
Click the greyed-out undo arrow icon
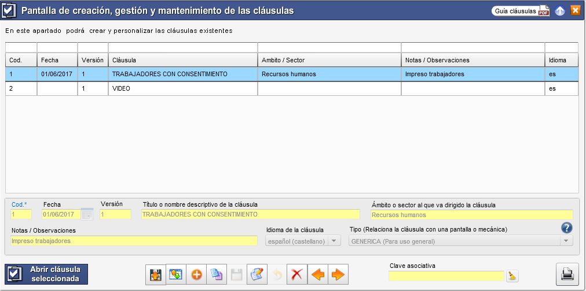[277, 275]
